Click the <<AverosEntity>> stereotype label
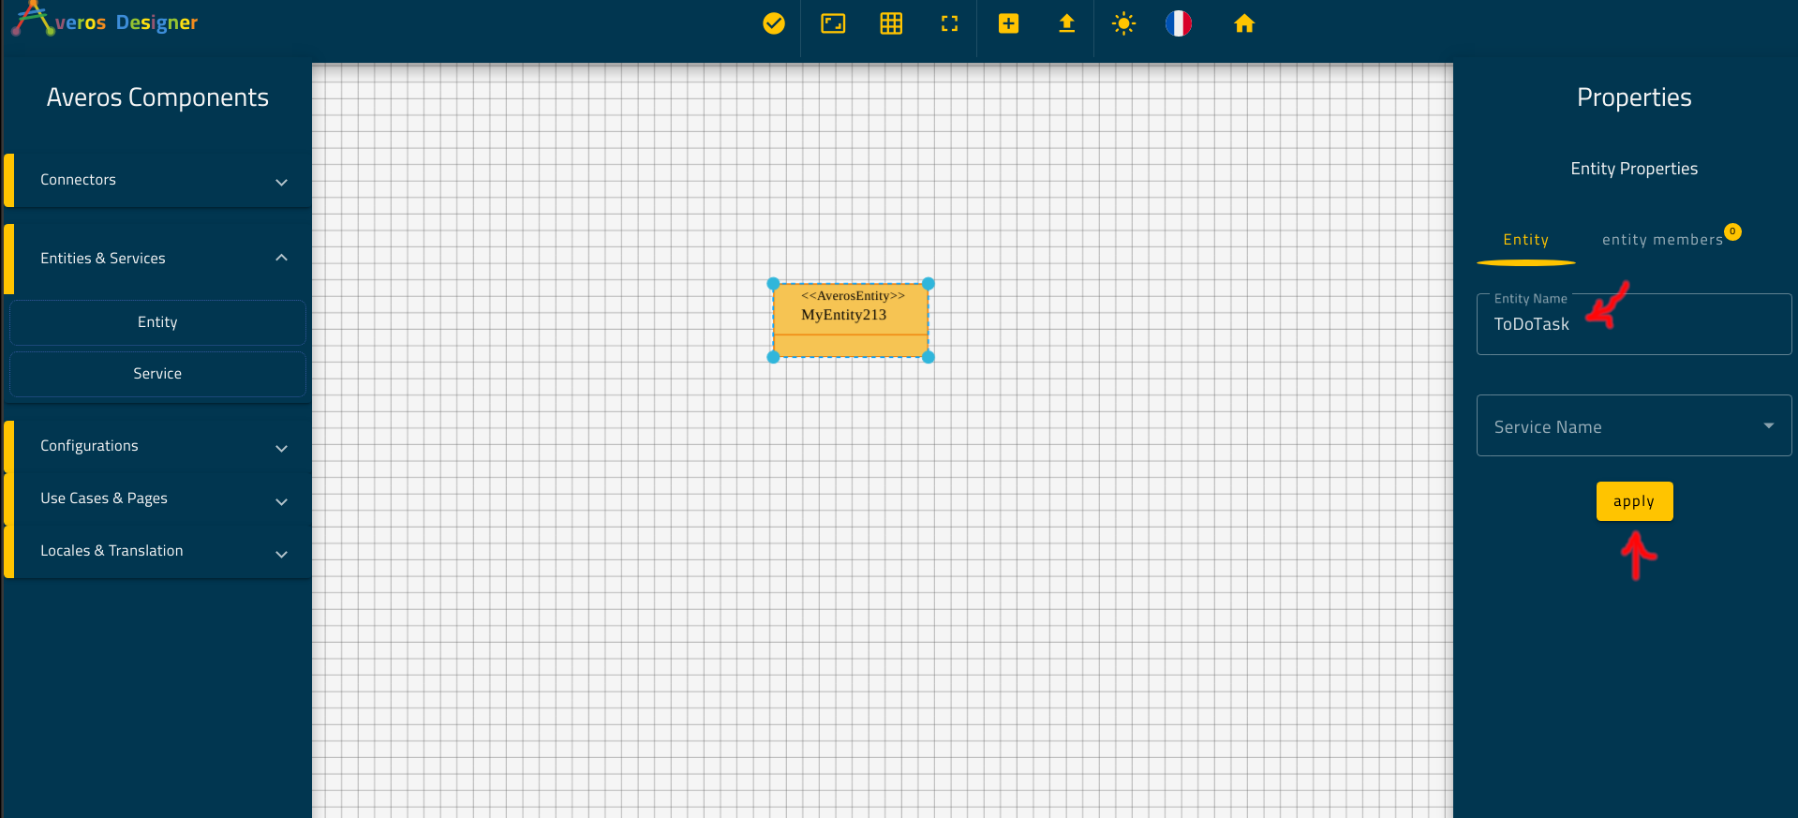This screenshot has height=818, width=1798. pyautogui.click(x=853, y=295)
